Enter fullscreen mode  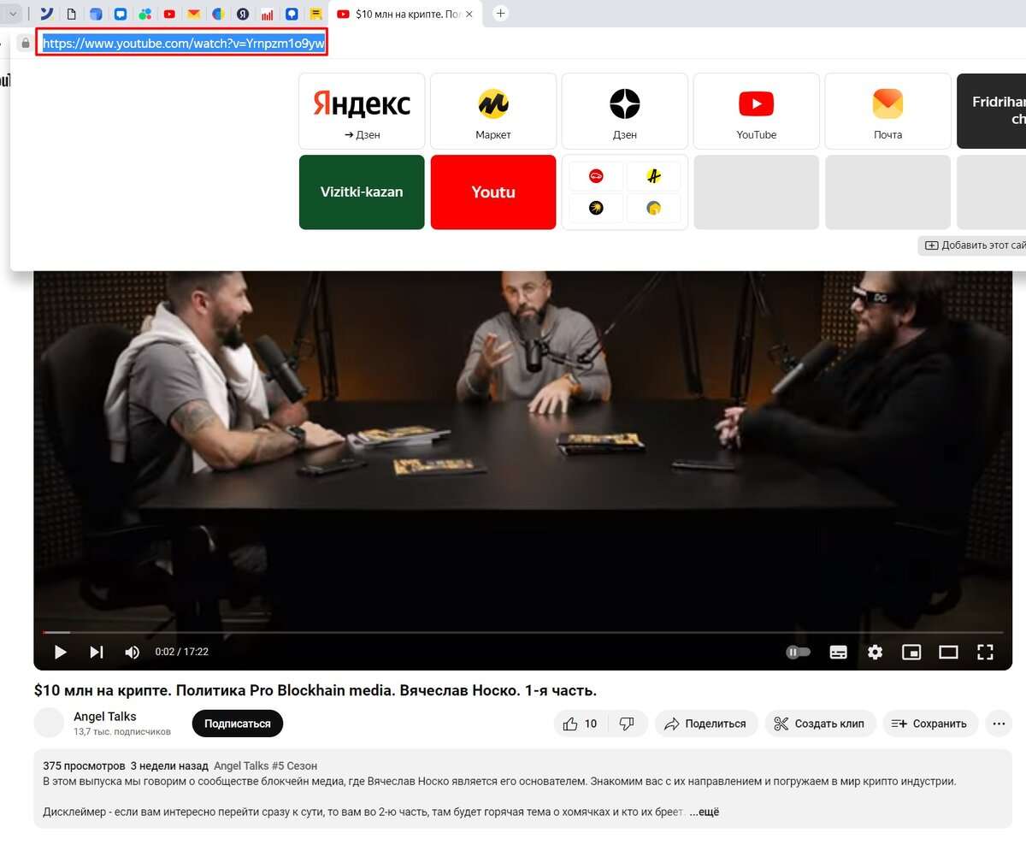(985, 652)
